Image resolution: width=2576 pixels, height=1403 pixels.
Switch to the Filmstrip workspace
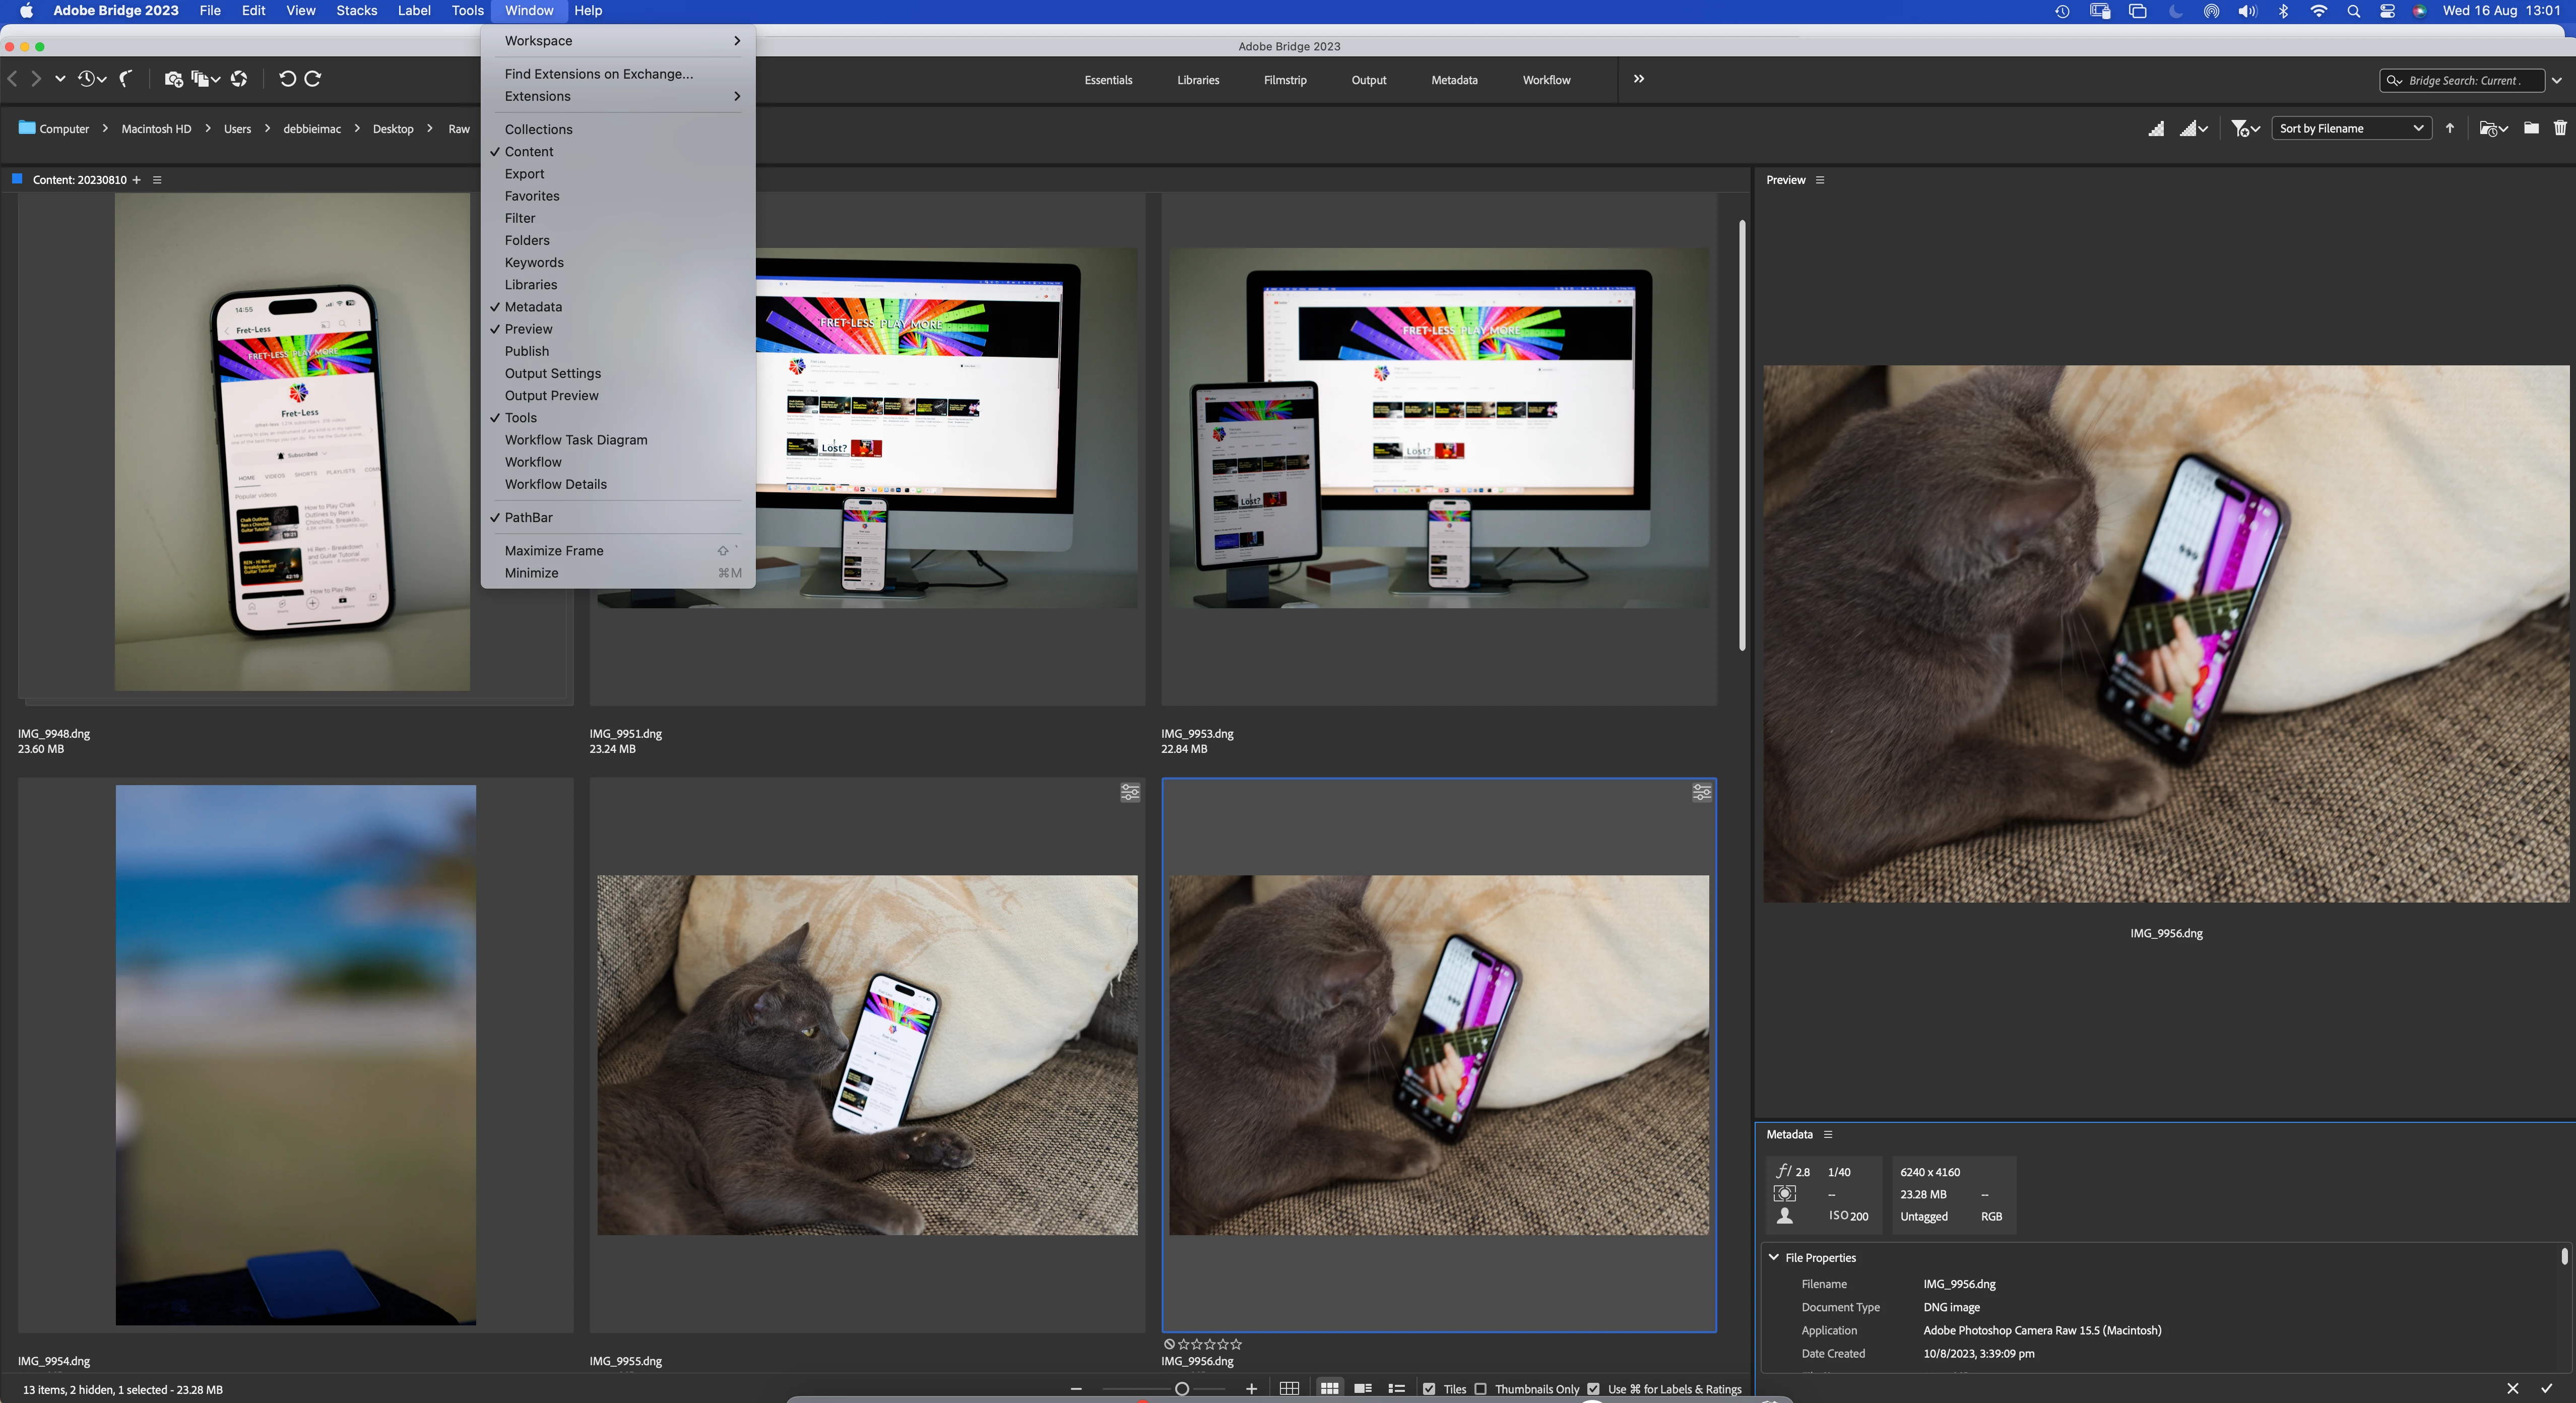tap(1284, 80)
